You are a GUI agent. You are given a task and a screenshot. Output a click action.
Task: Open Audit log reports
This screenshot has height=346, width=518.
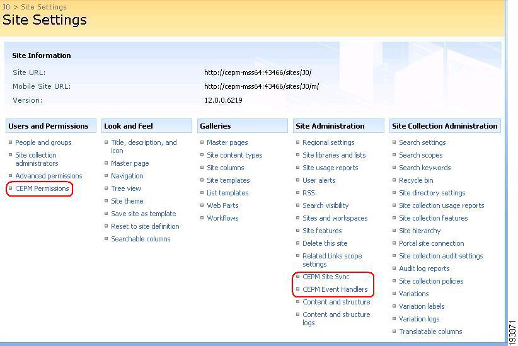pos(424,268)
